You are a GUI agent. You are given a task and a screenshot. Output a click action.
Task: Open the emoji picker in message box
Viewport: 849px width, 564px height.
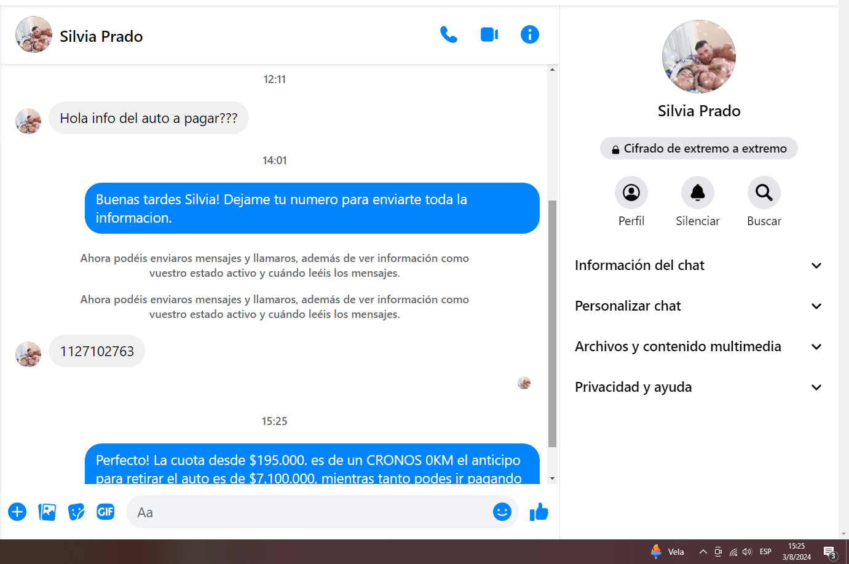click(x=502, y=512)
